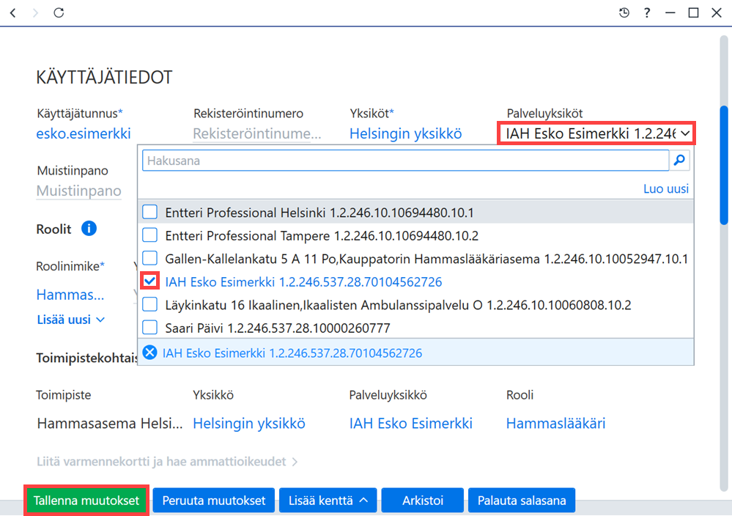732x516 pixels.
Task: Check Entteri Professional Helsinki checkbox
Action: pyautogui.click(x=150, y=212)
